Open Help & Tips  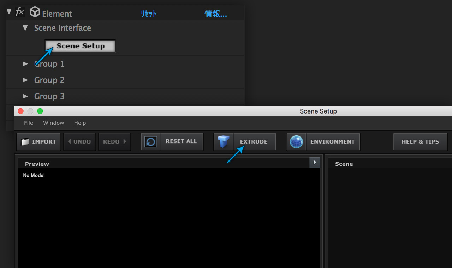coord(420,142)
